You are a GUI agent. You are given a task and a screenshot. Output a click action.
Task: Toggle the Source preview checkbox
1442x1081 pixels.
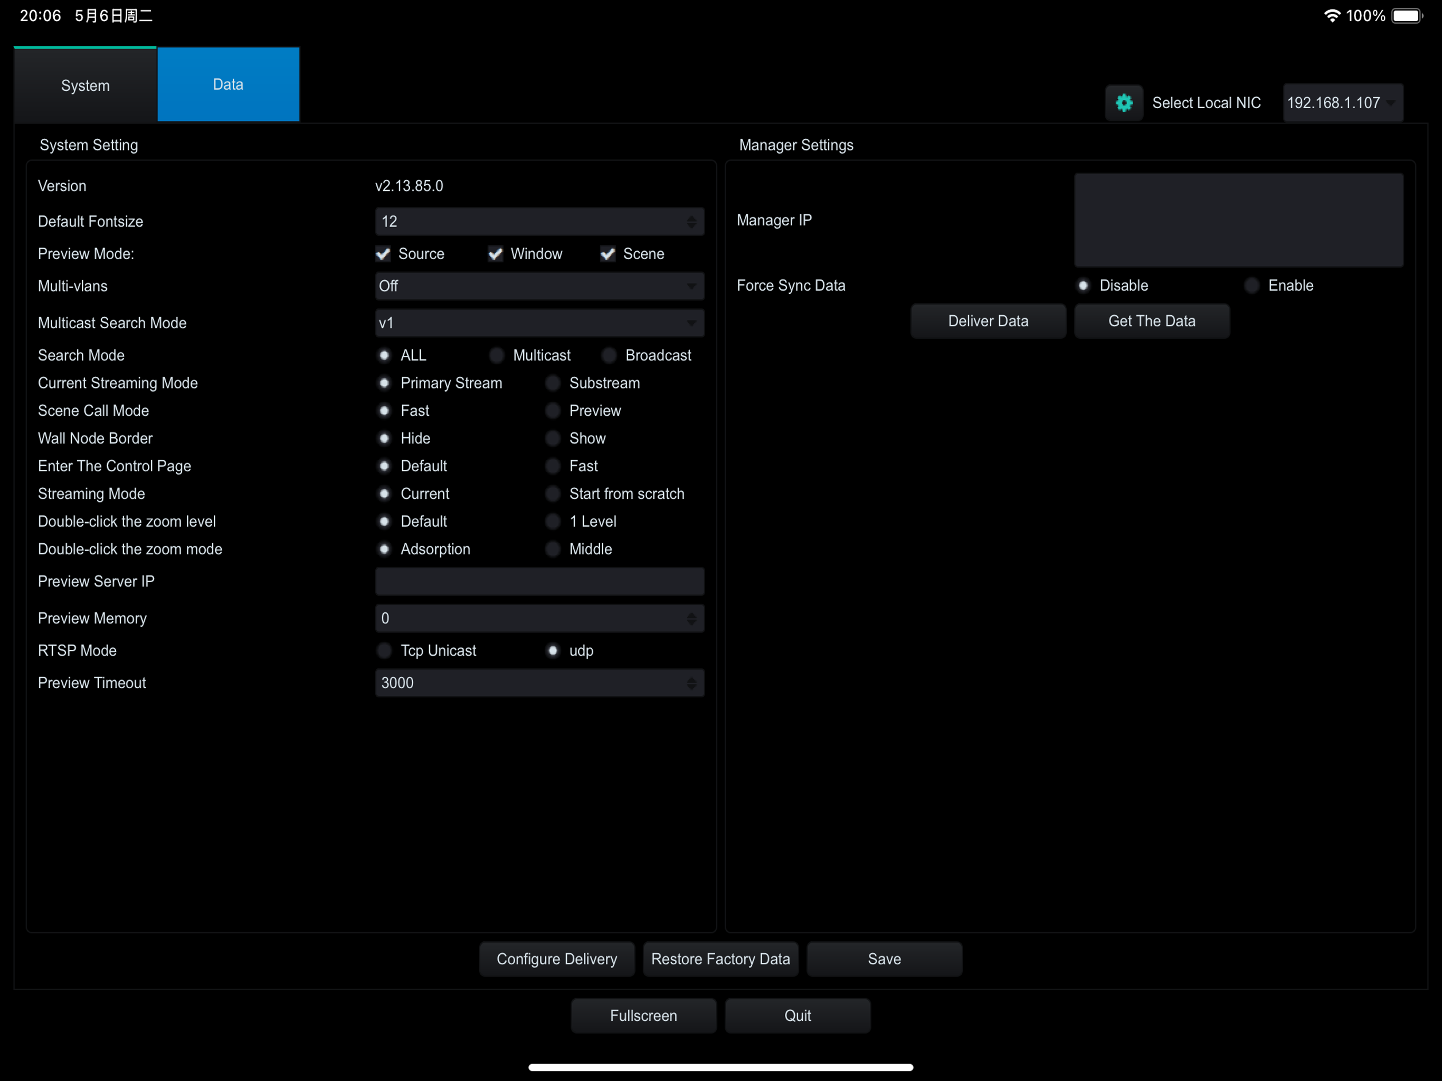point(383,254)
